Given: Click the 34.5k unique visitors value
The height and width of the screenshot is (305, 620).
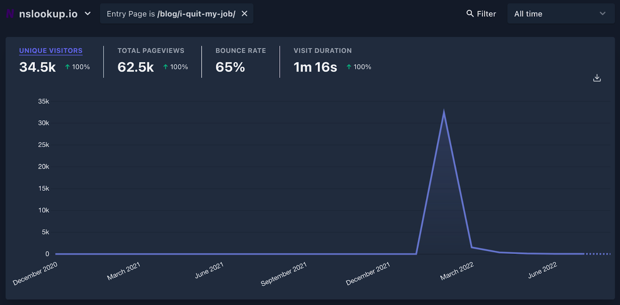Looking at the screenshot, I should click(x=38, y=67).
